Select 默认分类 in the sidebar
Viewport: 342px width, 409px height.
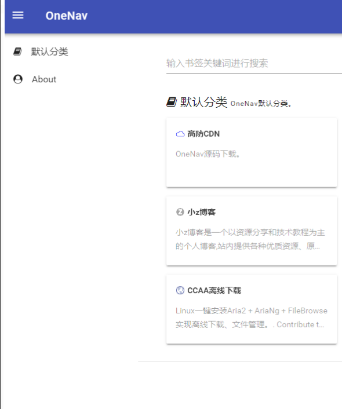(x=50, y=52)
